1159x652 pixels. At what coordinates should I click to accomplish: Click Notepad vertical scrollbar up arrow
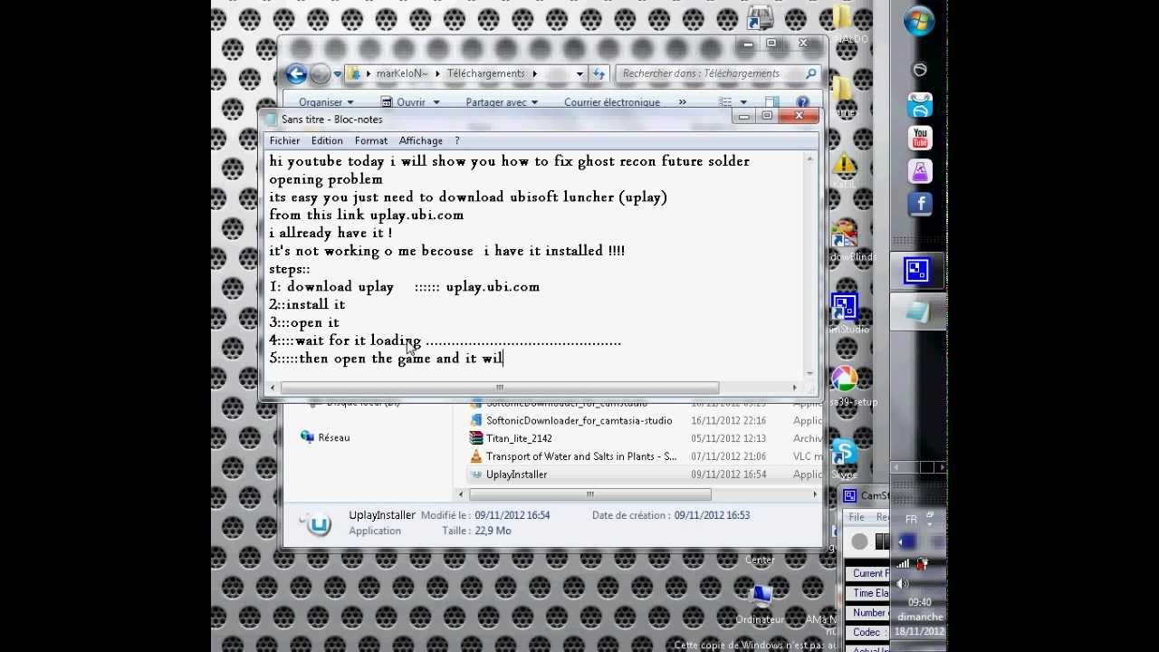point(809,159)
